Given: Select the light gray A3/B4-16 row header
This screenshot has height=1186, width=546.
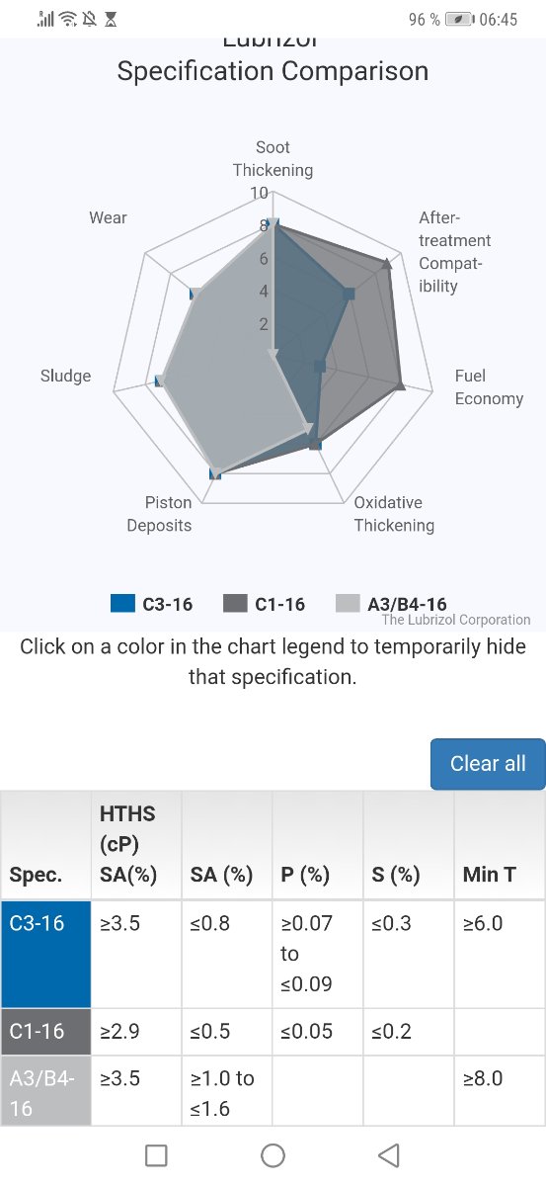Looking at the screenshot, I should (45, 1090).
